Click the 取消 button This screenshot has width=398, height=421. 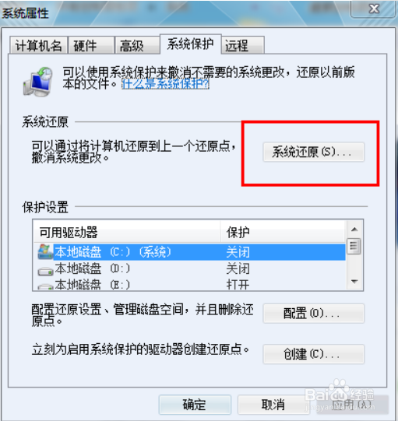[x=273, y=405]
